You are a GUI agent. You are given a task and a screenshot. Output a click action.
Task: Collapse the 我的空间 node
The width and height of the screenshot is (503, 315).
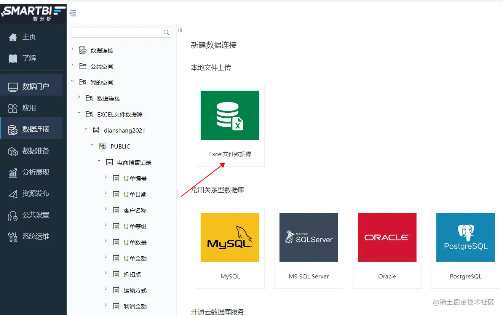tap(72, 82)
